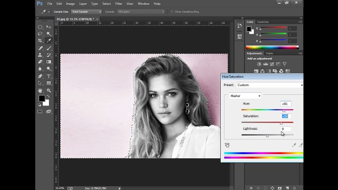The image size is (338, 190).
Task: Add a Channel Mixer adjustment
Action: [281, 71]
